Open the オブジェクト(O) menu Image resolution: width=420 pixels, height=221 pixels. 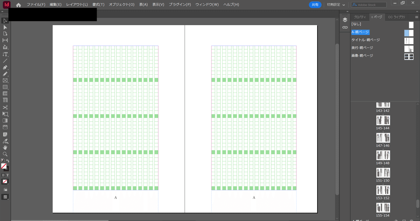[121, 5]
